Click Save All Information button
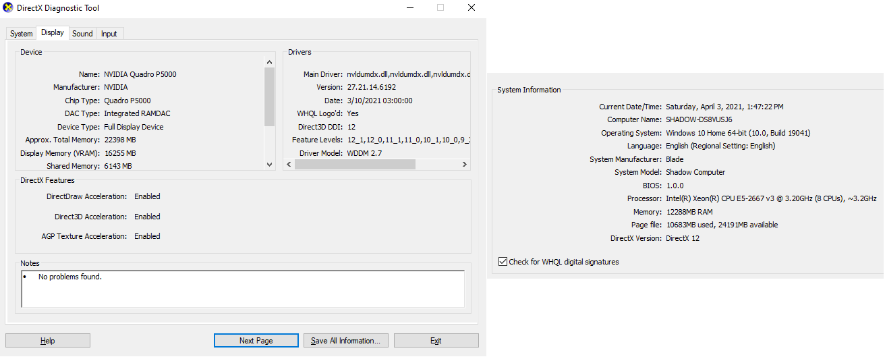 [x=345, y=341]
